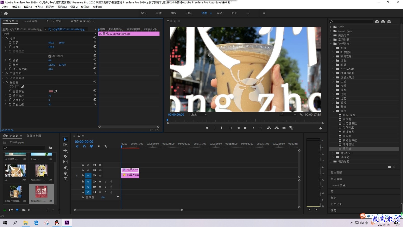The image size is (403, 227).
Task: Switch project panel to list view
Action: (11, 210)
